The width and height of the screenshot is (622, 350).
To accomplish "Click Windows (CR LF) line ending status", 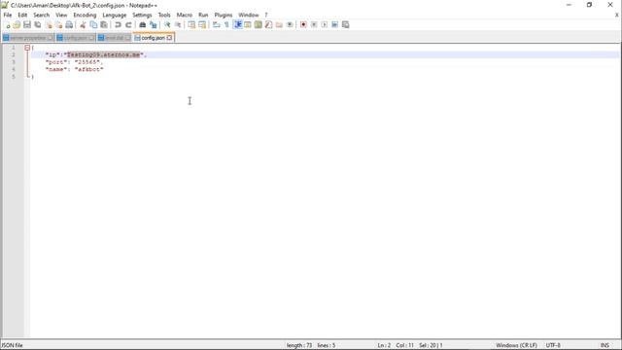I will click(516, 346).
